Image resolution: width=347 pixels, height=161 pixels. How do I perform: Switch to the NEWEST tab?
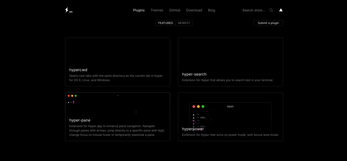[184, 23]
